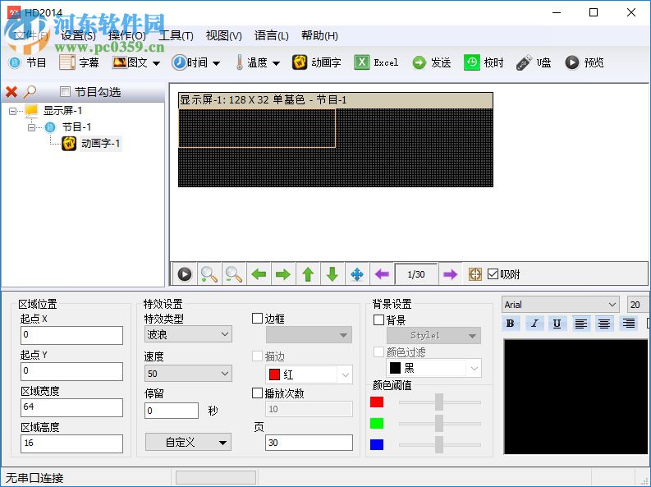Toggle underline text formatting
Screen dimensions: 651x487
(557, 323)
